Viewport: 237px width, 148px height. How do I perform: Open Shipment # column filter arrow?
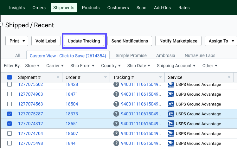(x=58, y=78)
